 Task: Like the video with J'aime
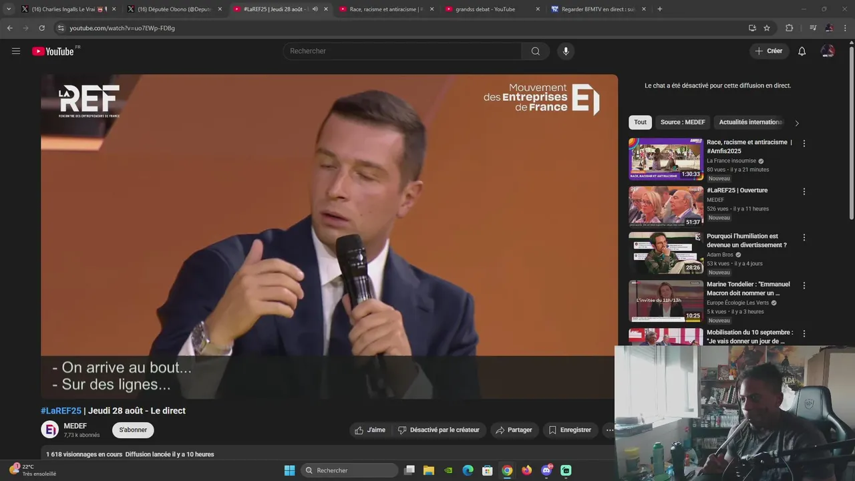370,430
